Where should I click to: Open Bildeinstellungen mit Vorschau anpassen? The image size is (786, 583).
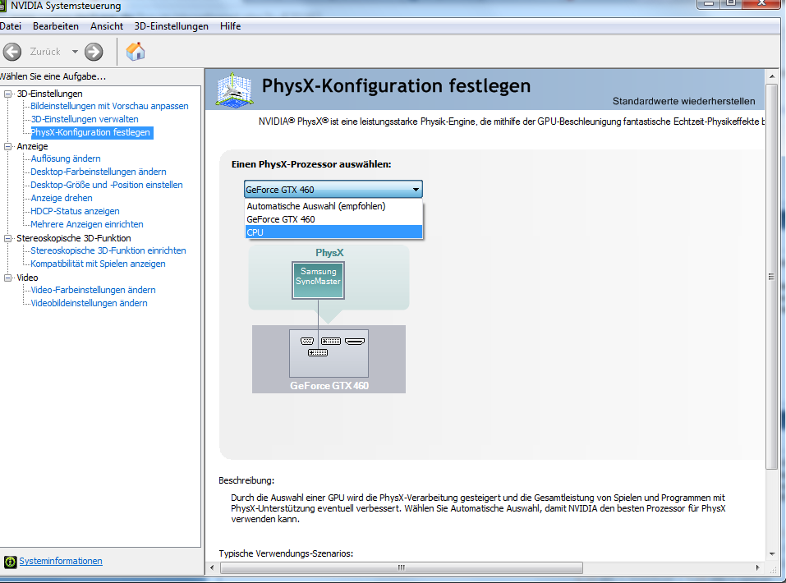[x=109, y=106]
